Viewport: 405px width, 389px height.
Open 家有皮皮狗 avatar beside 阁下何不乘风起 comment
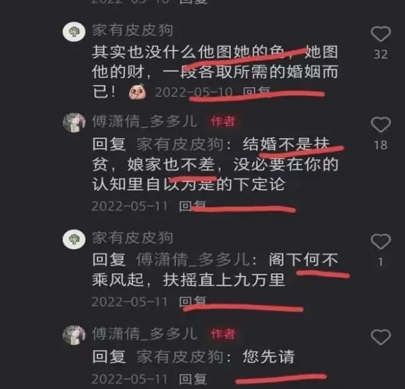(74, 239)
